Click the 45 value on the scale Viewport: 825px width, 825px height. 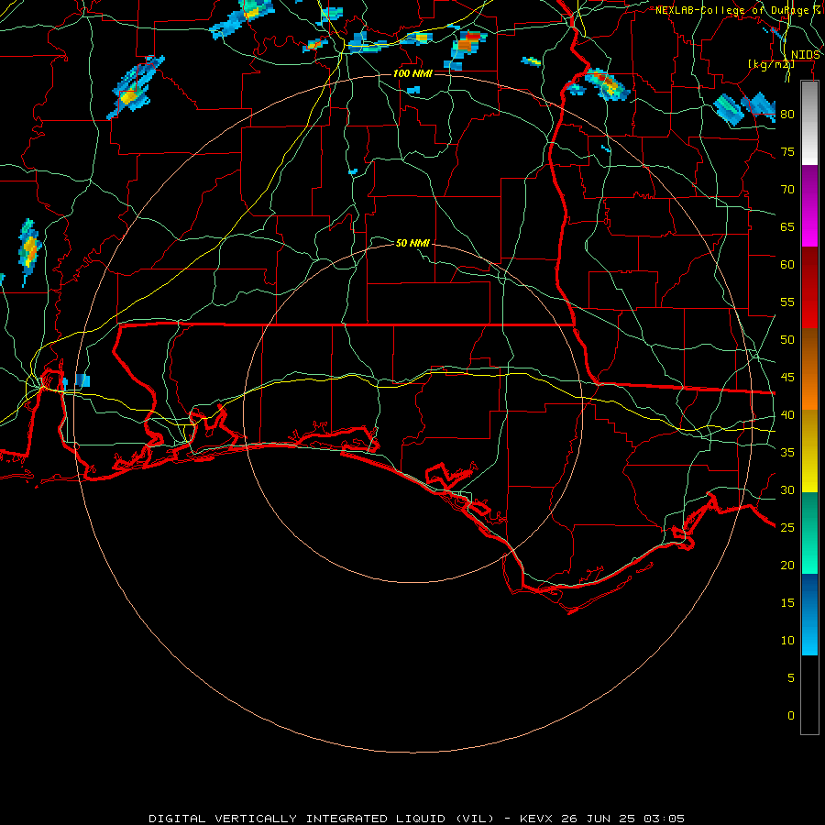[x=787, y=378]
